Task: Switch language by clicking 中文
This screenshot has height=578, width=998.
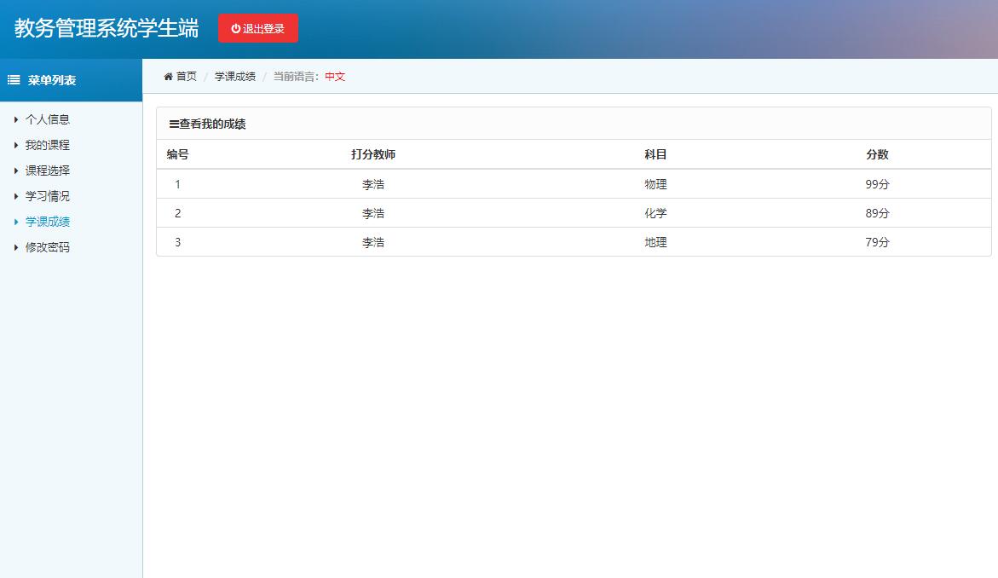Action: [x=333, y=76]
